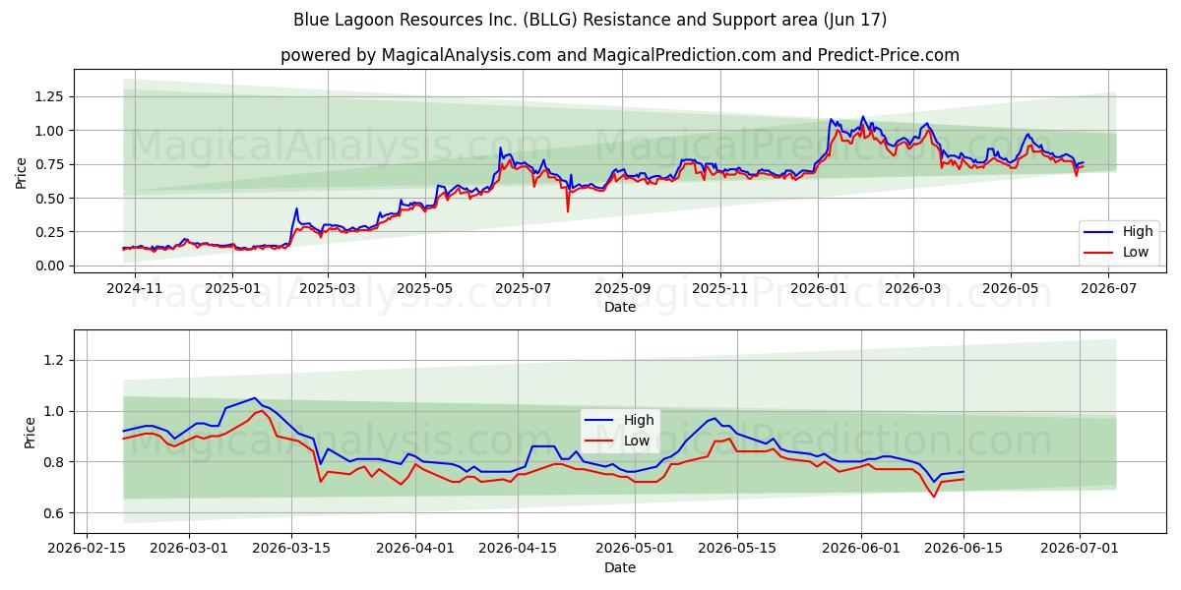Click the '2026-03-01' date tick on lower chart
This screenshot has width=1181, height=590.
coord(190,549)
